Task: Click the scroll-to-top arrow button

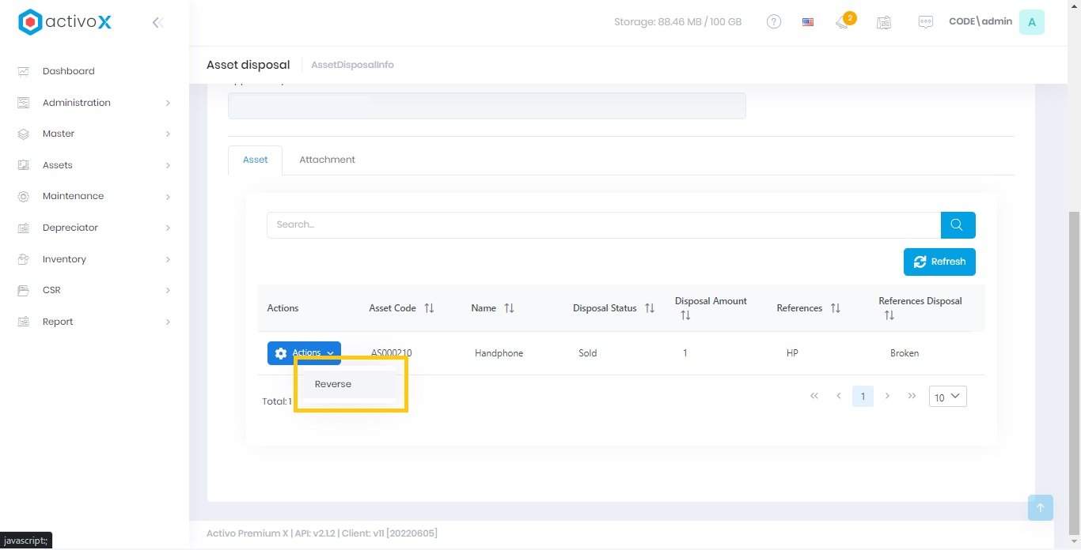Action: tap(1040, 507)
